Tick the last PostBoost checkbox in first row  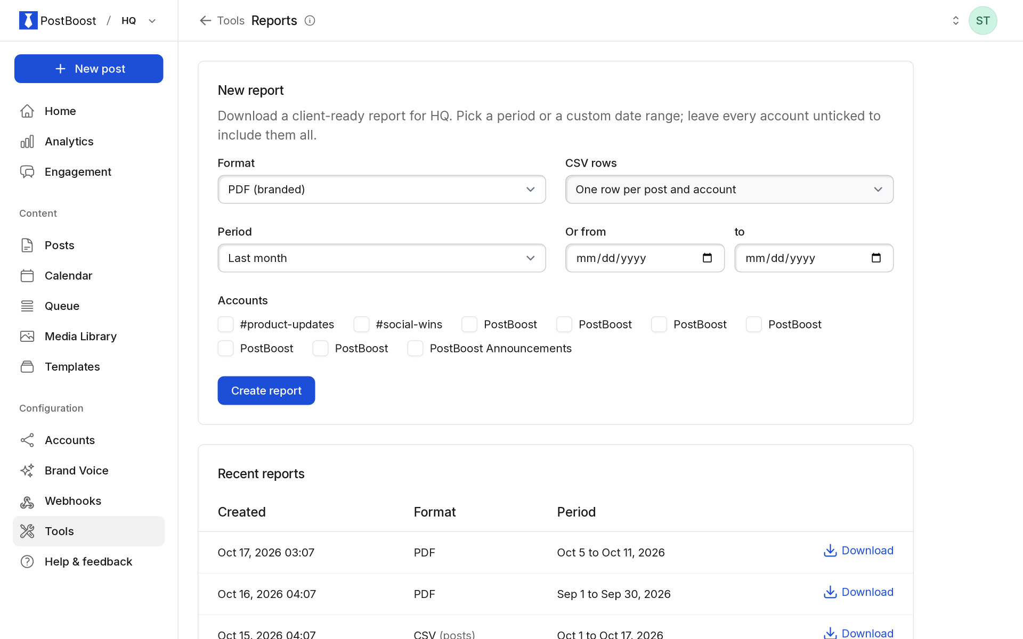coord(754,324)
